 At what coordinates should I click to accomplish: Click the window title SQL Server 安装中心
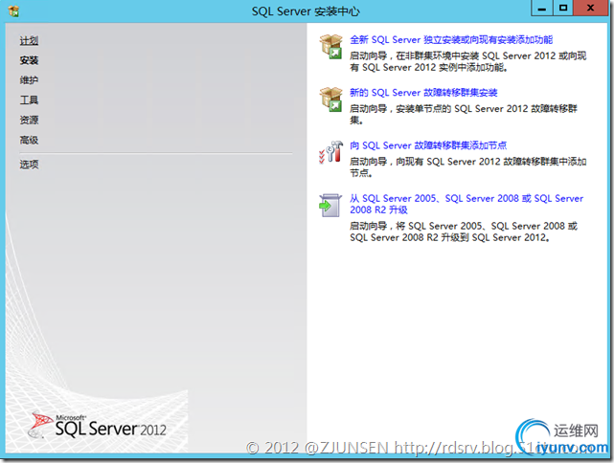click(x=306, y=11)
